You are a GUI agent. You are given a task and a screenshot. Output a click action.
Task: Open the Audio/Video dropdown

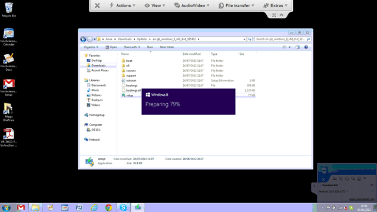tap(191, 5)
